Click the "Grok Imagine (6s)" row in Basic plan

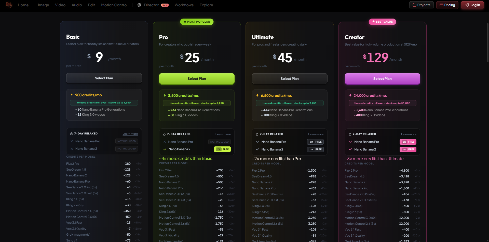pyautogui.click(x=104, y=235)
